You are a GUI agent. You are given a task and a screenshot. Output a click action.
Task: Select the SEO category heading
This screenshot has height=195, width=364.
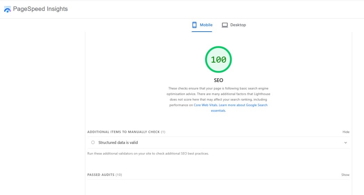(x=218, y=80)
